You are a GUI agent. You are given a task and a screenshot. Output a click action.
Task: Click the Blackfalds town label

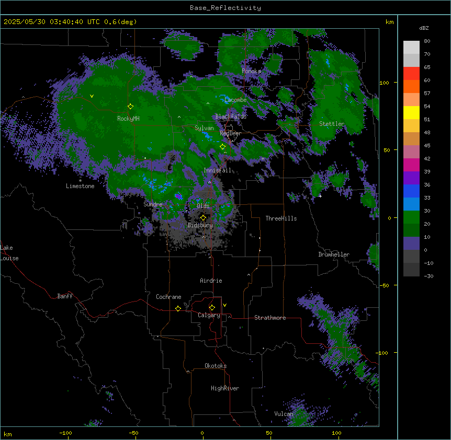[x=231, y=117]
